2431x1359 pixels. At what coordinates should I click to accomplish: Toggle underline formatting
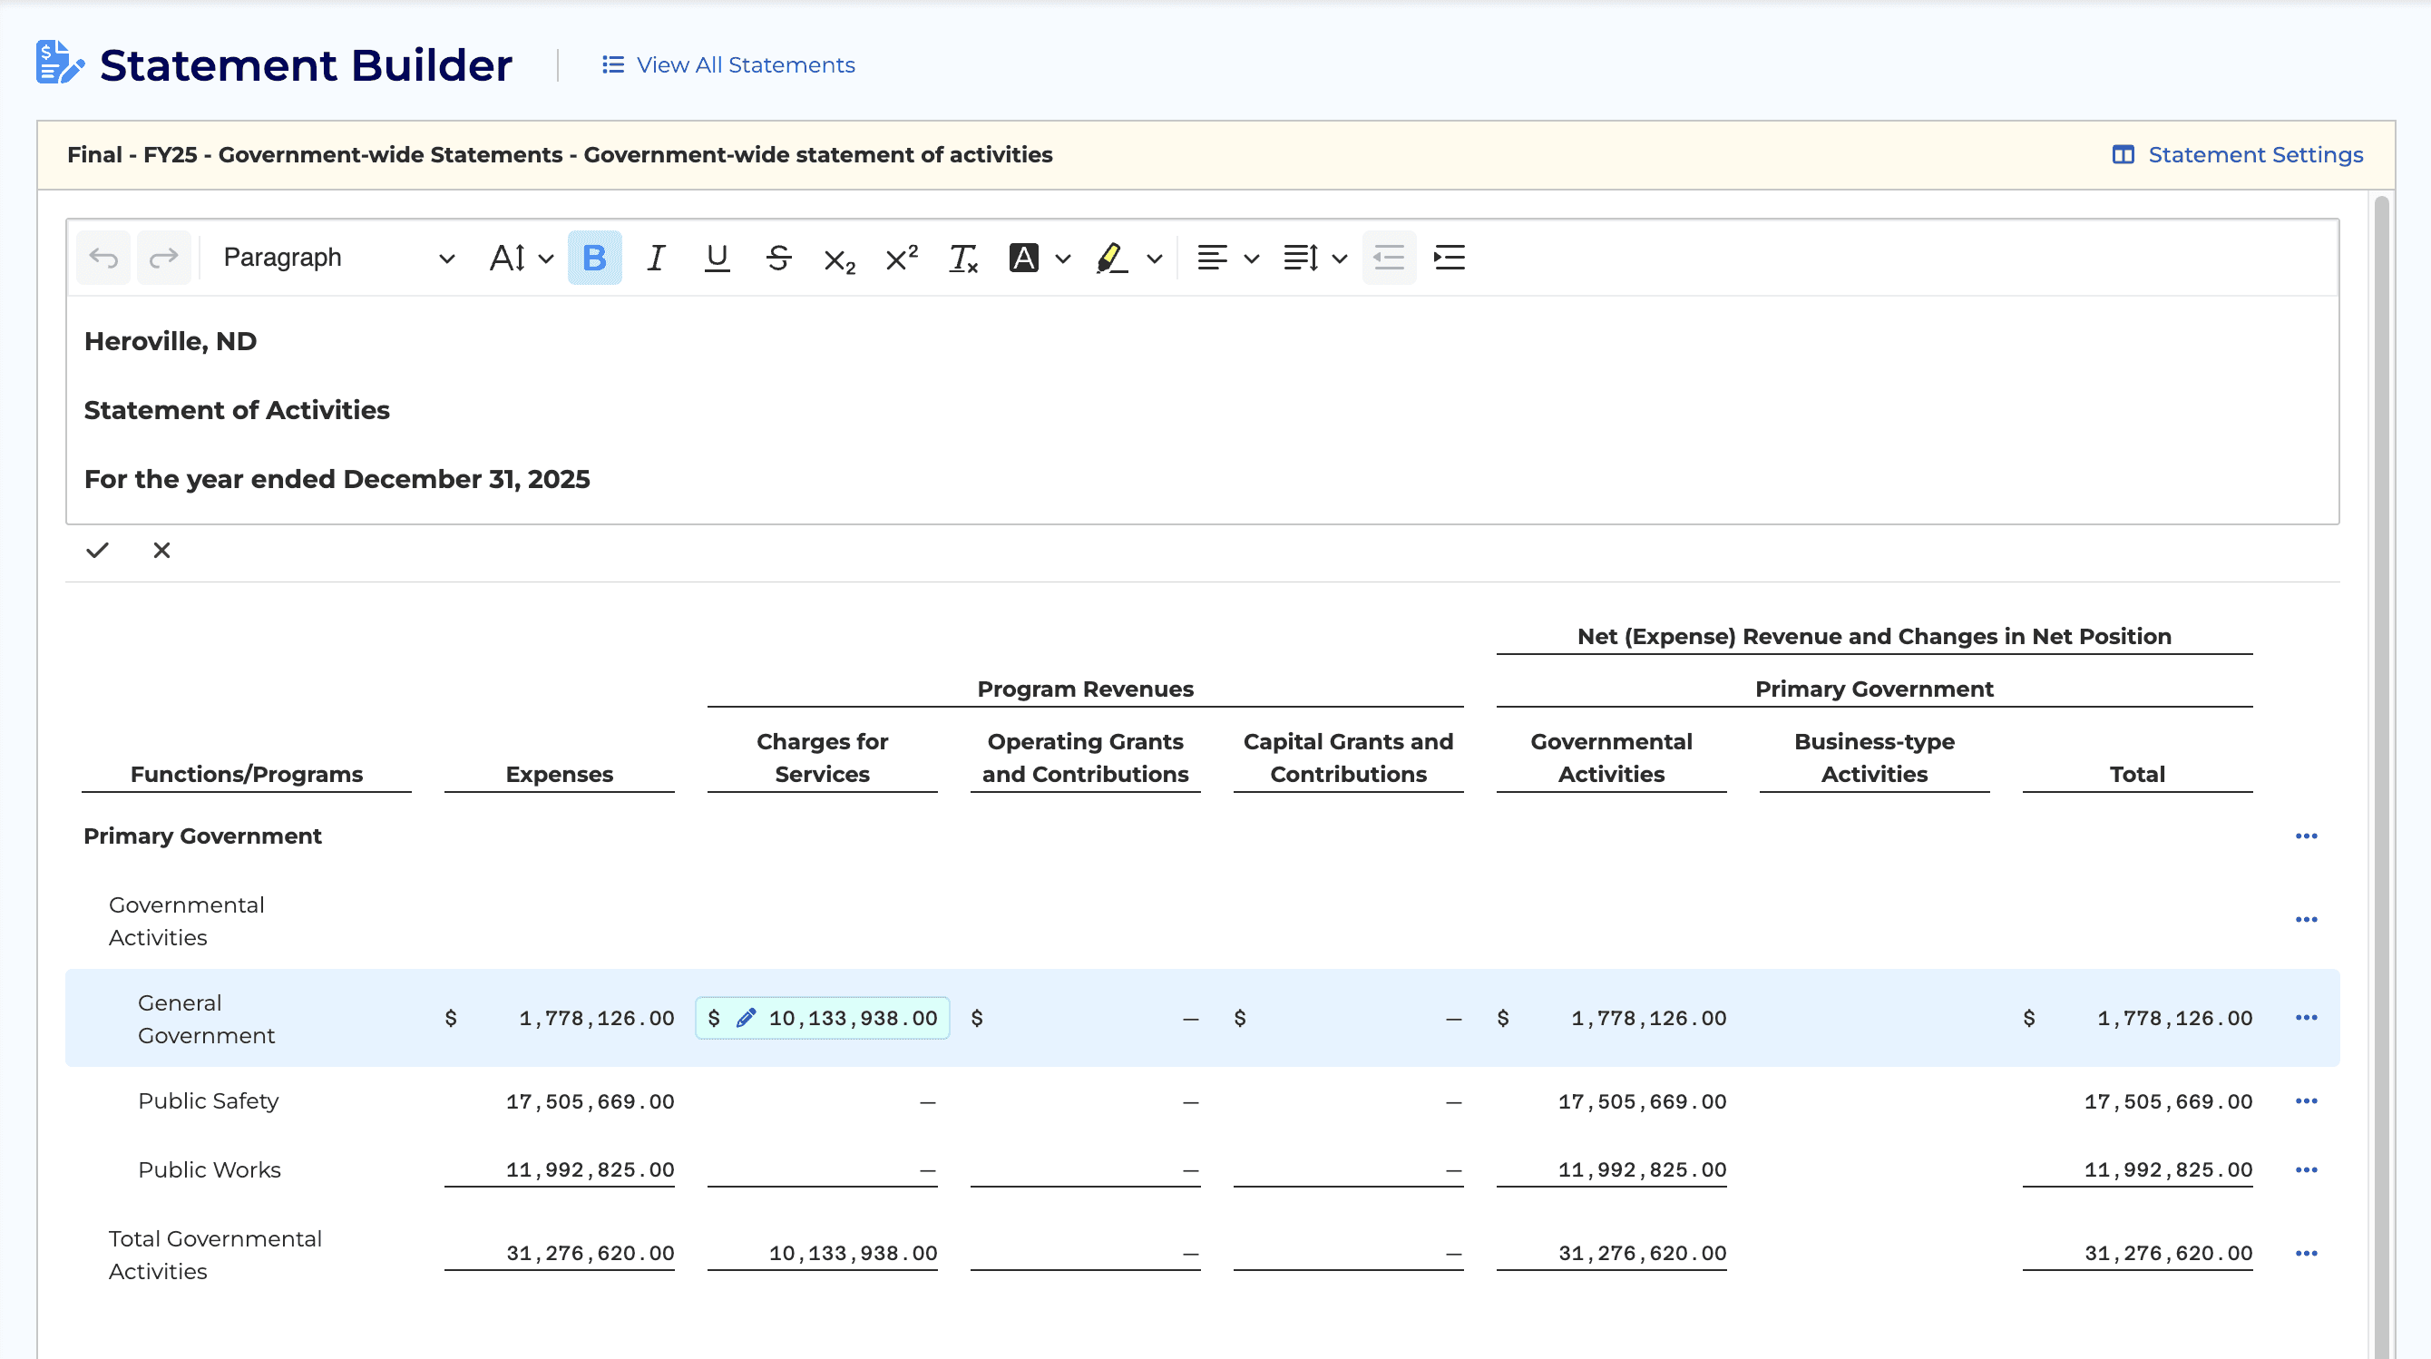point(718,257)
